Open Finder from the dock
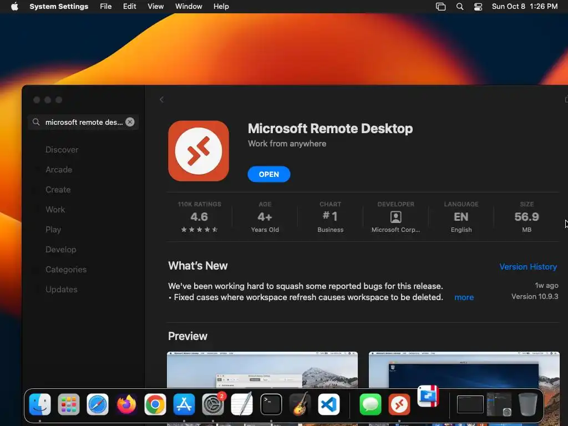Screen dimensions: 568x426 tap(40, 404)
